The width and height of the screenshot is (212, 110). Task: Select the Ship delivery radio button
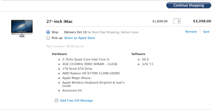coord(48,32)
